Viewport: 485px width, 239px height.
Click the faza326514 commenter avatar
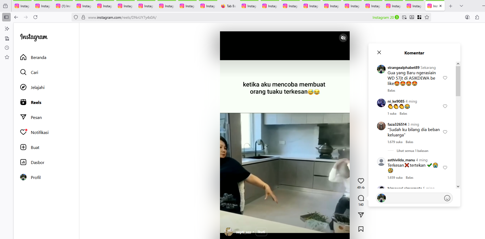[x=381, y=126]
